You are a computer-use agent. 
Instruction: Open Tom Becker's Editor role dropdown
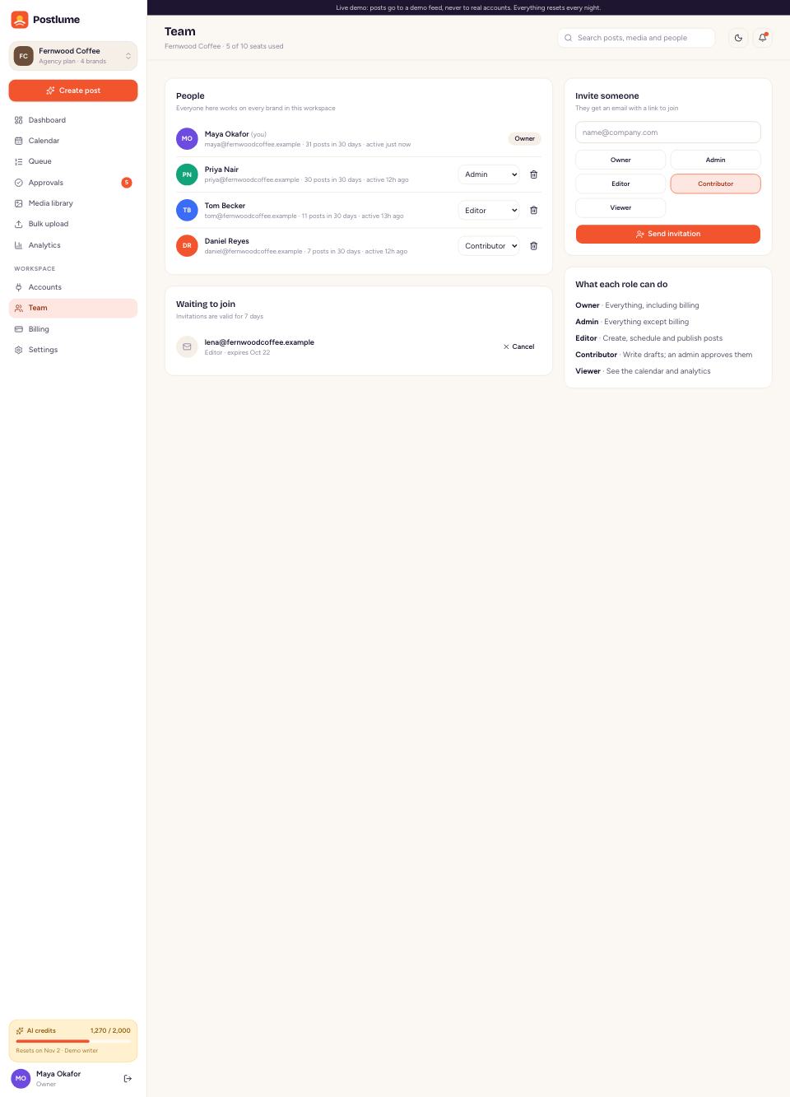pos(489,210)
